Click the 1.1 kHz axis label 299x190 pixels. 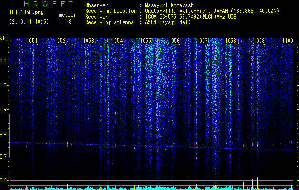tap(4, 62)
